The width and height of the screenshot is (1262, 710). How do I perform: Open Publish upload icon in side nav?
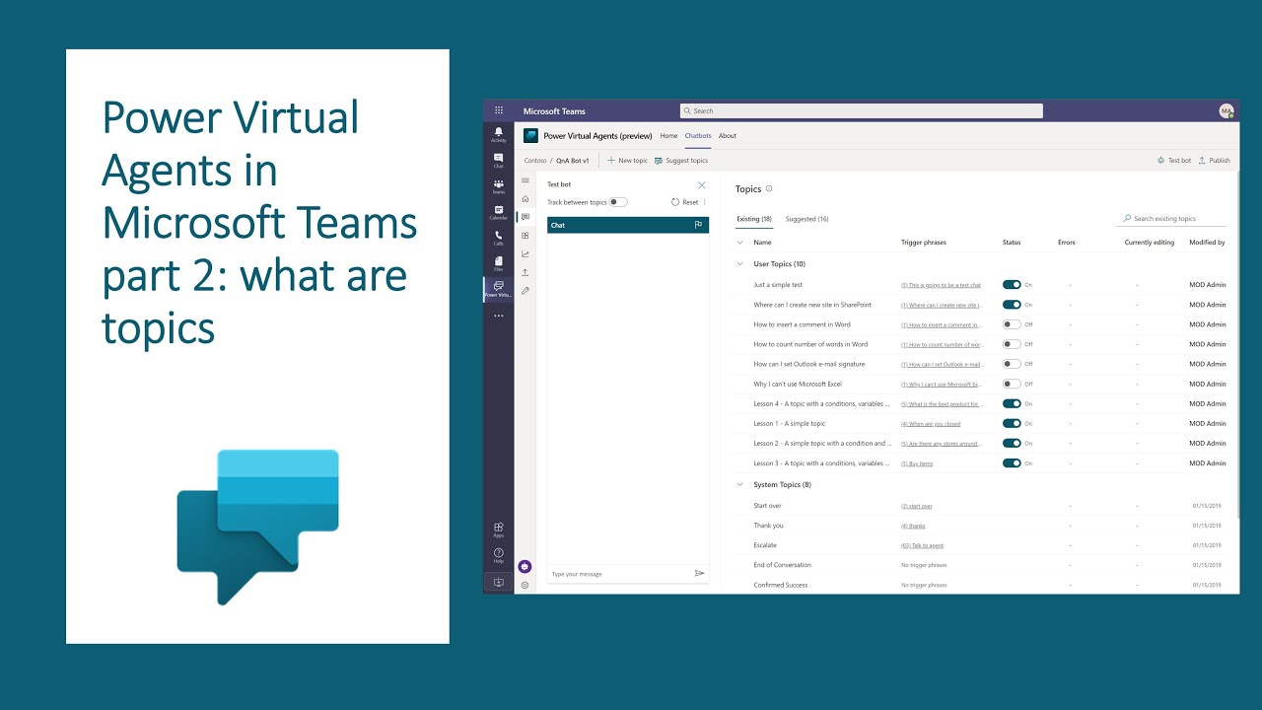pyautogui.click(x=526, y=272)
